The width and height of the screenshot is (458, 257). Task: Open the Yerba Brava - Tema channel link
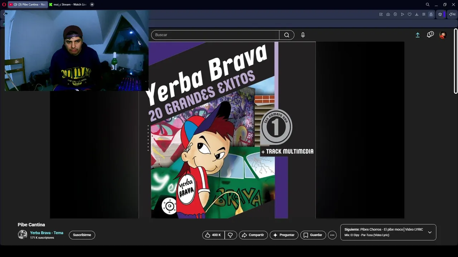point(47,233)
